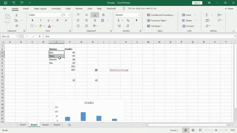This screenshot has height=133, width=237.
Task: Copy the selected cells
Action: [16, 21]
